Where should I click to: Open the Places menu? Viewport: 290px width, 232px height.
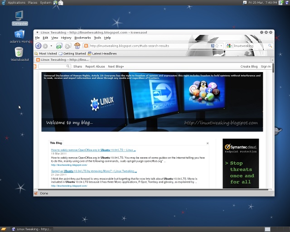(32, 3)
